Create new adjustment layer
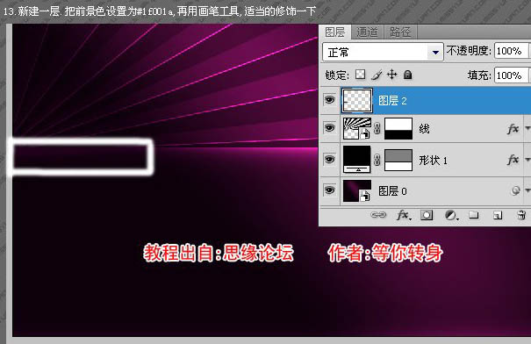 pos(451,215)
